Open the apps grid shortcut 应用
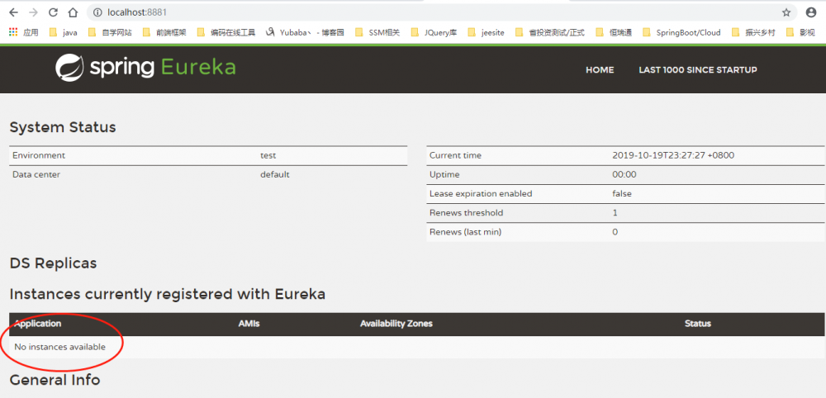 (24, 33)
